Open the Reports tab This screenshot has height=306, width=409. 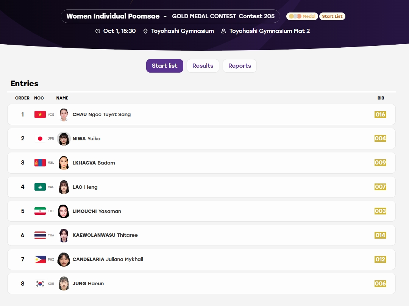coord(240,66)
